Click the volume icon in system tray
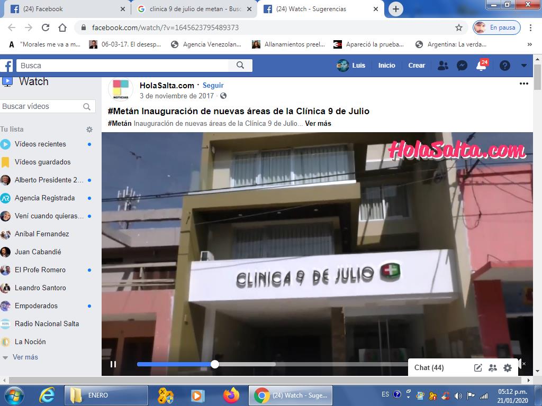 (x=458, y=395)
